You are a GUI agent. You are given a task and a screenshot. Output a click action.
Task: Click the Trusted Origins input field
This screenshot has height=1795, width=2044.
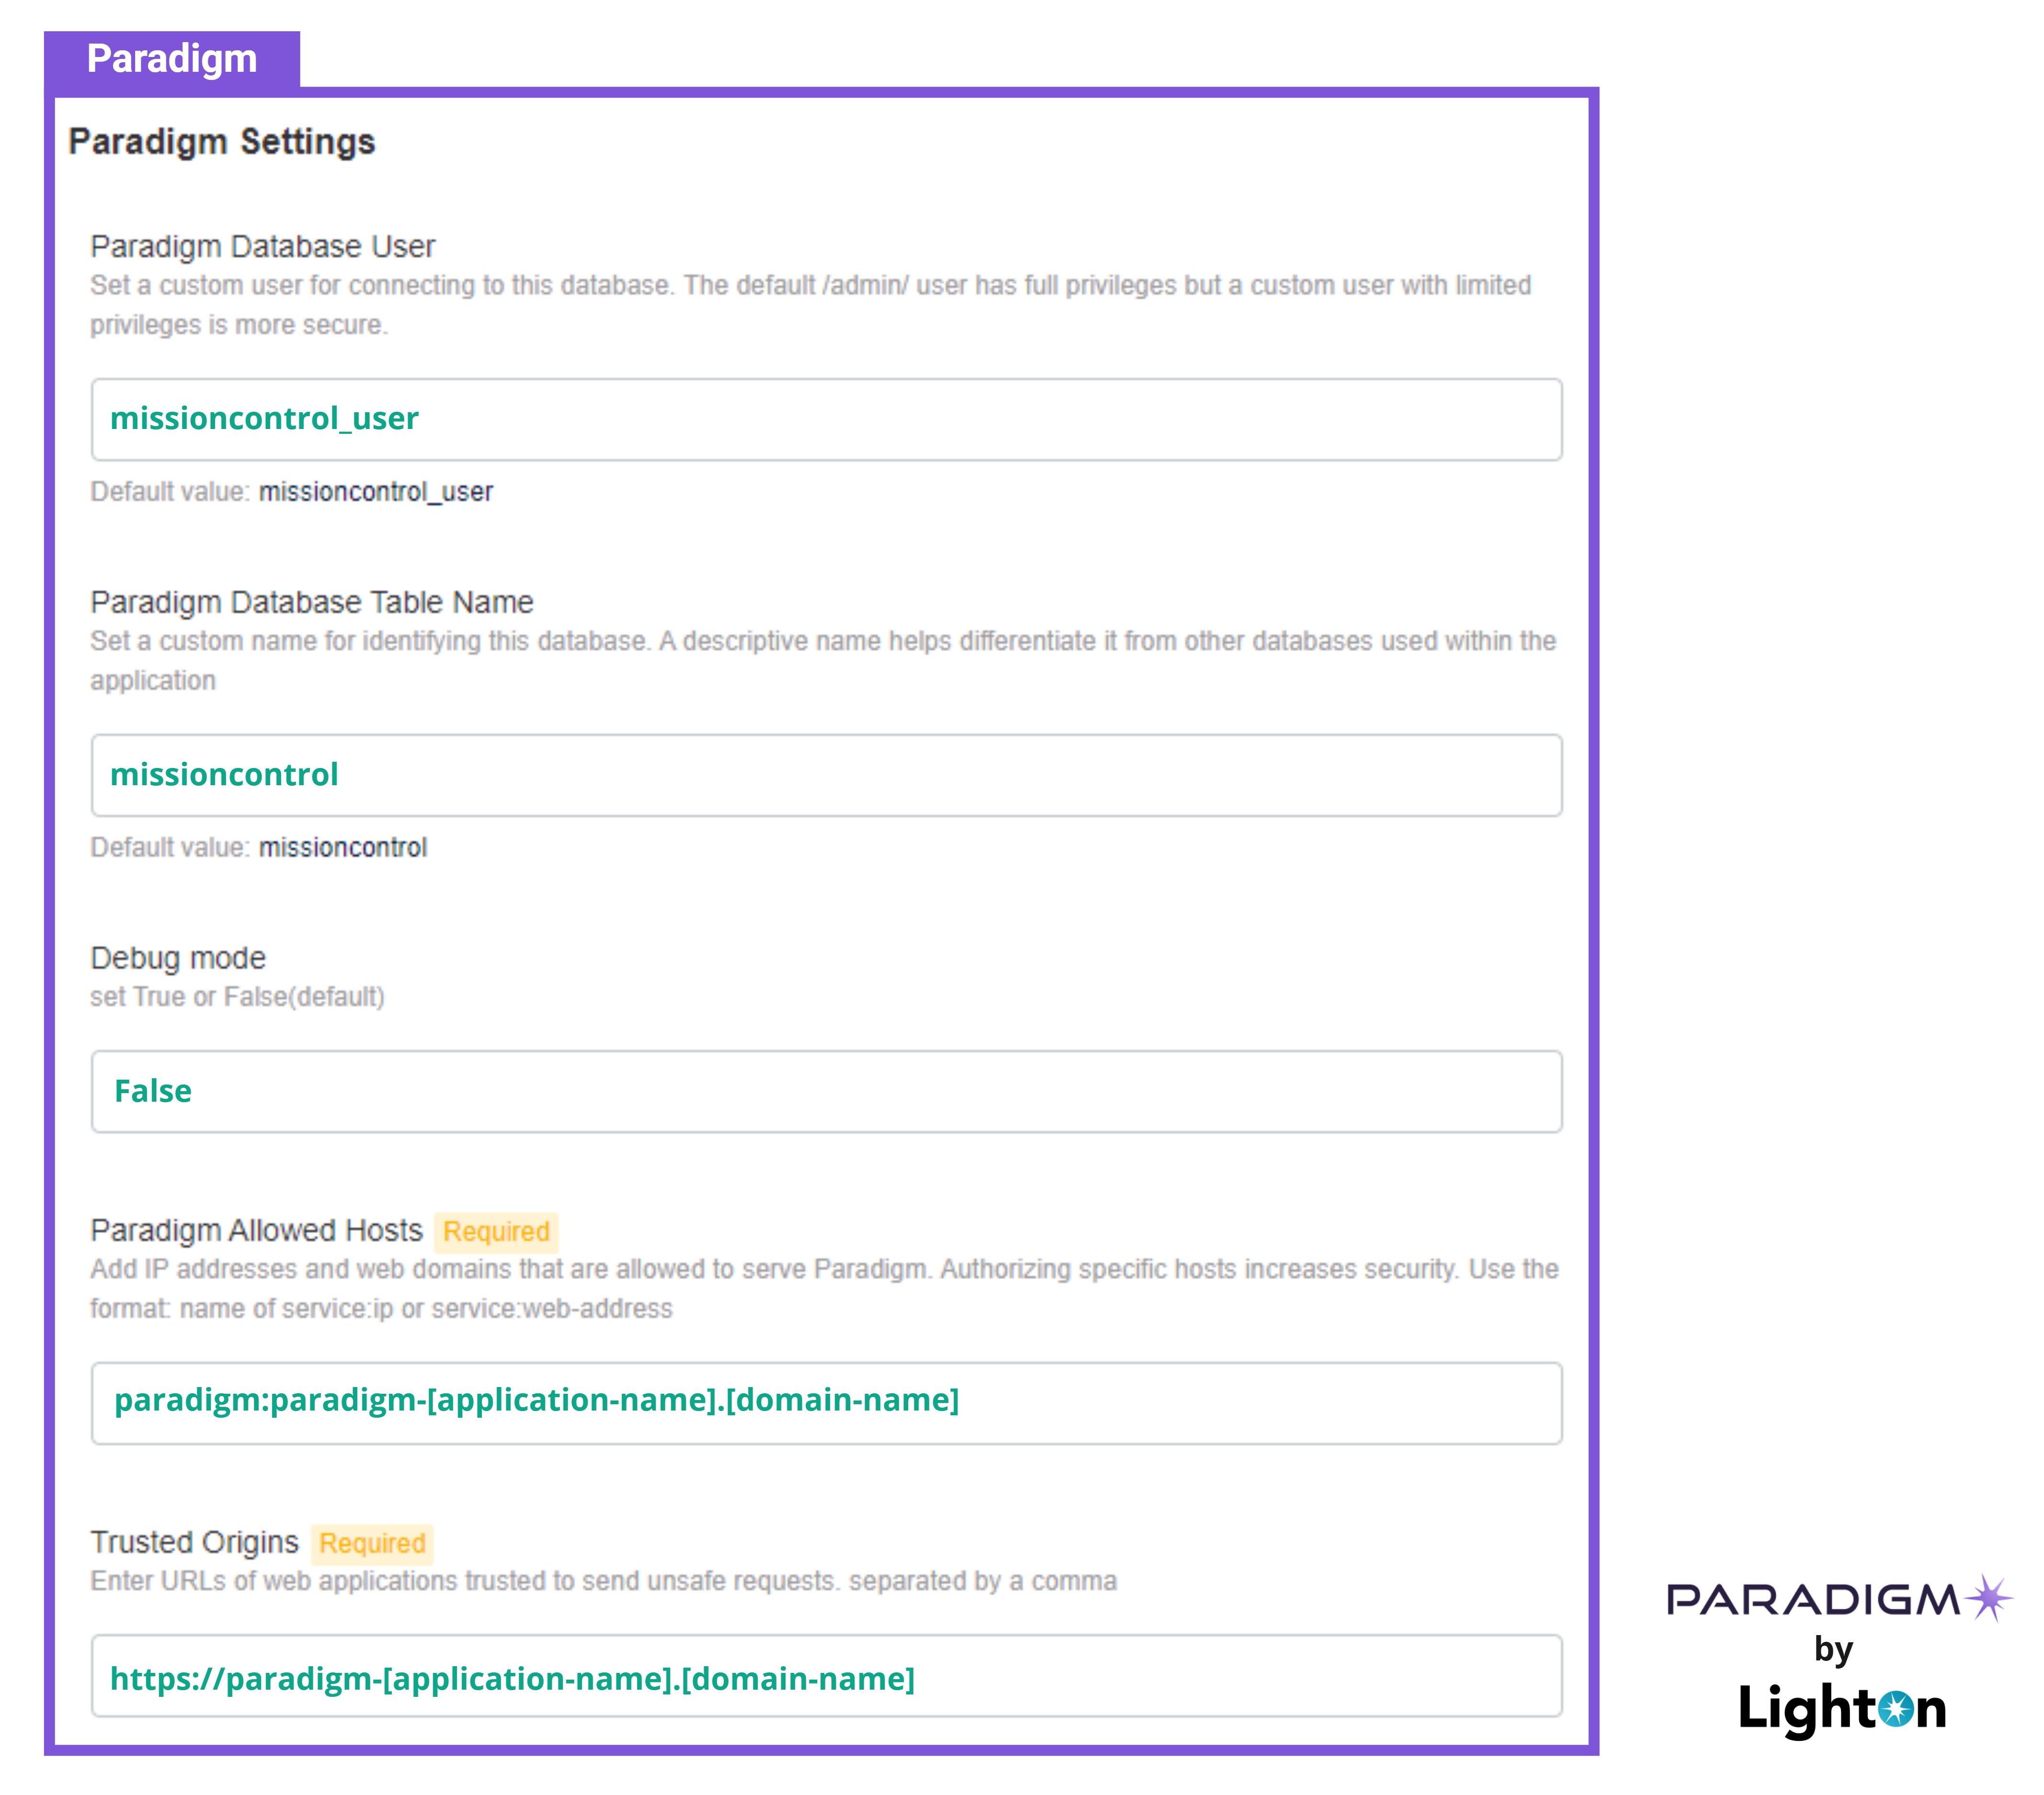click(826, 1675)
